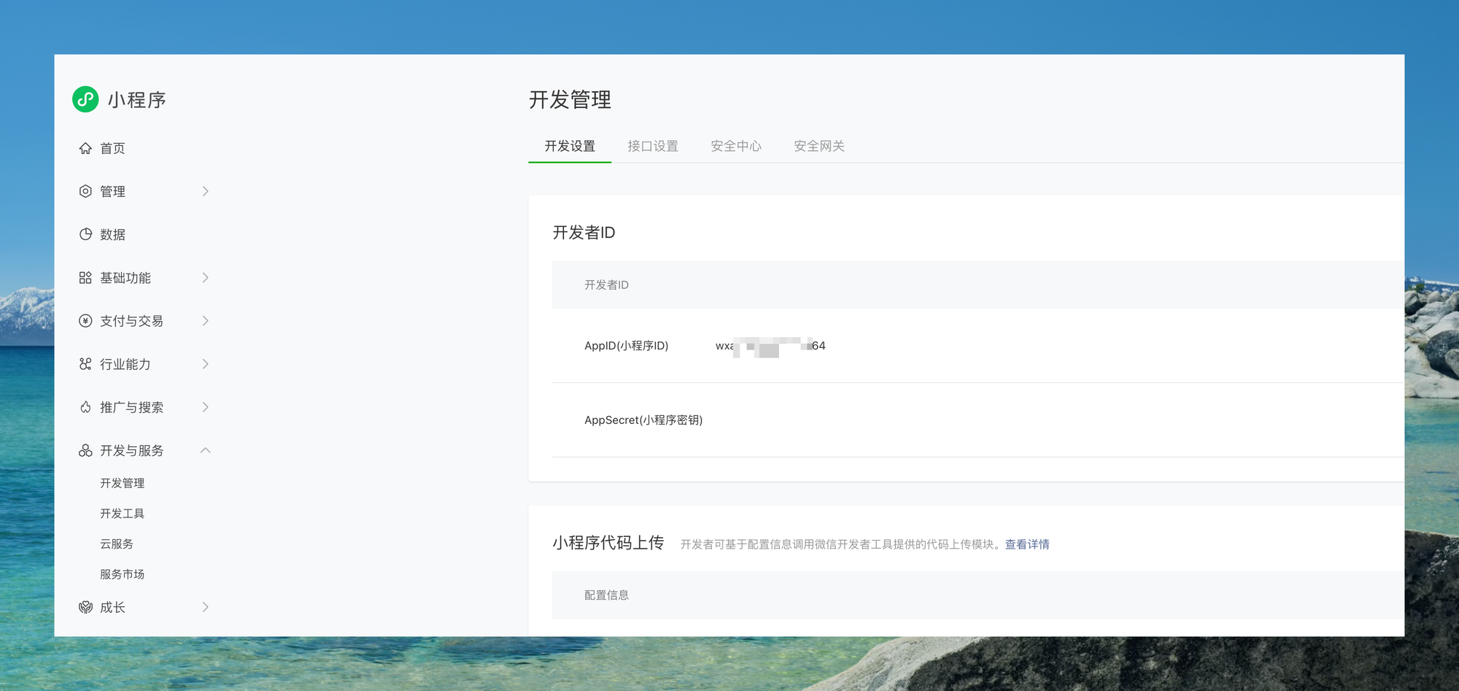Collapse the 开发与服务 section chevron
Viewport: 1459px width, 691px height.
coord(205,450)
